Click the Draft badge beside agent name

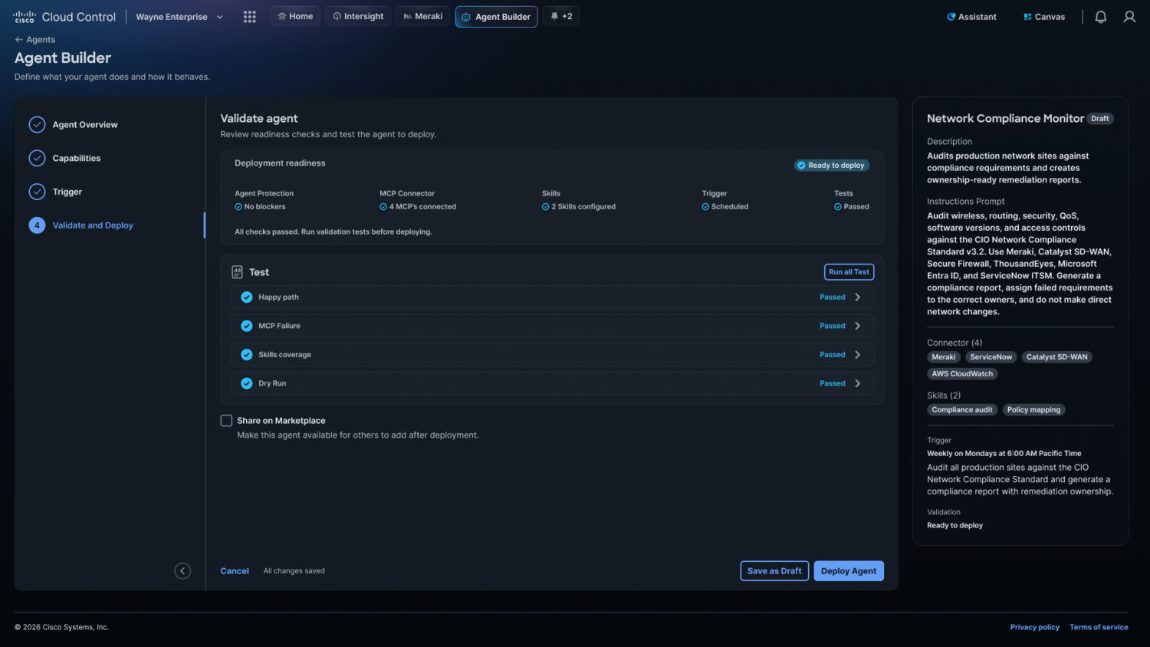coord(1100,119)
